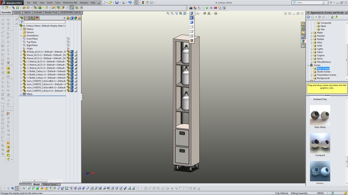Click the Zoom to Area icon
This screenshot has width=348, height=195.
pos(172,13)
